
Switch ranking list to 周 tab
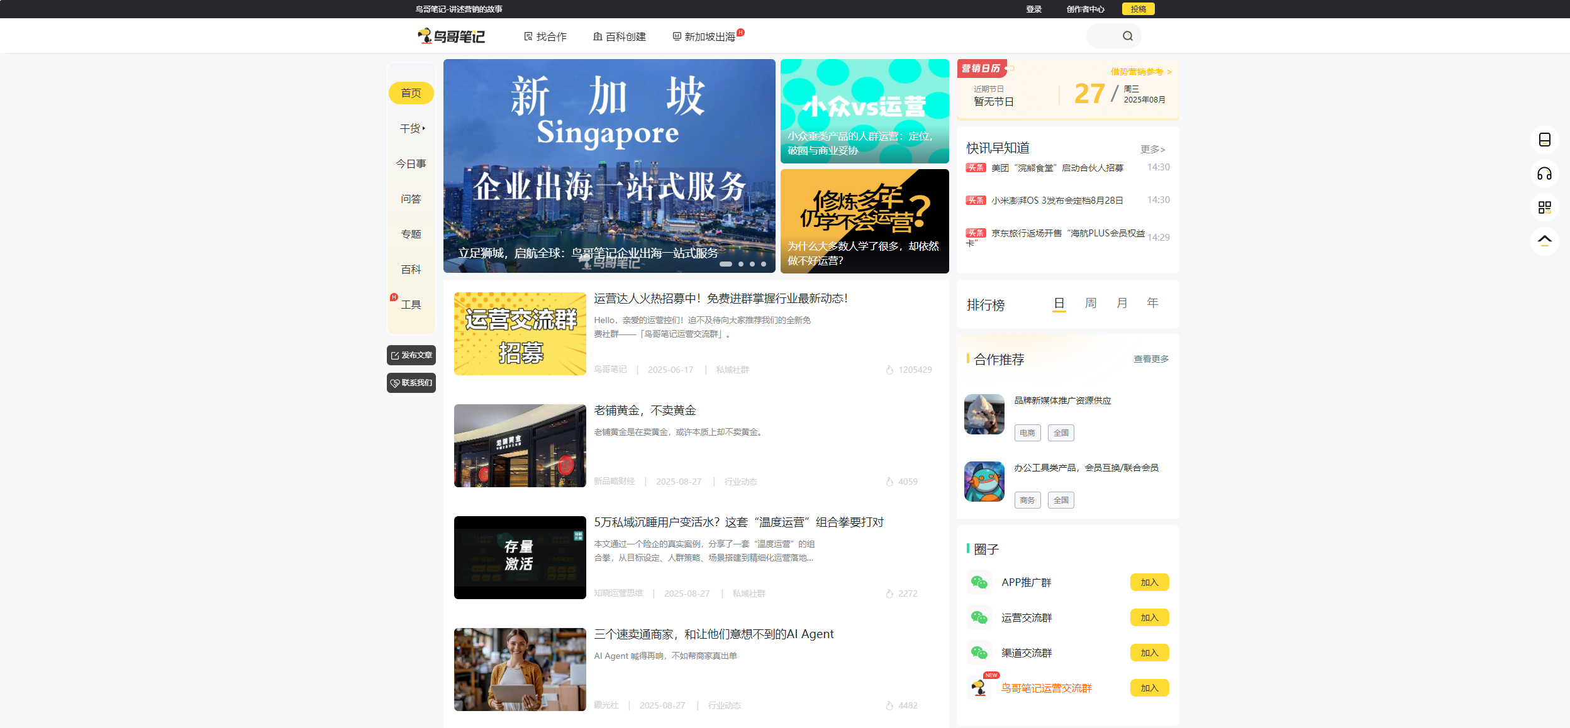(1089, 302)
